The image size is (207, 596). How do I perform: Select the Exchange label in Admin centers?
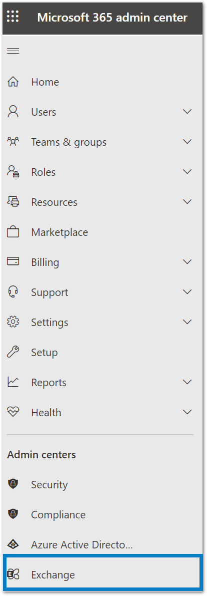pyautogui.click(x=52, y=575)
